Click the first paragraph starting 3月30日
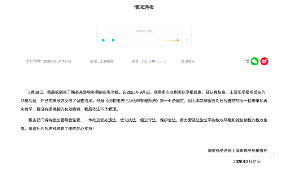Viewport: 288px width, 169px height. [144, 101]
